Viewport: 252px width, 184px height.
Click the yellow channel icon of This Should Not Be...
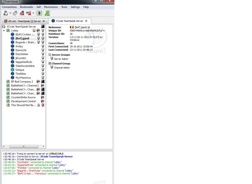tap(8, 105)
